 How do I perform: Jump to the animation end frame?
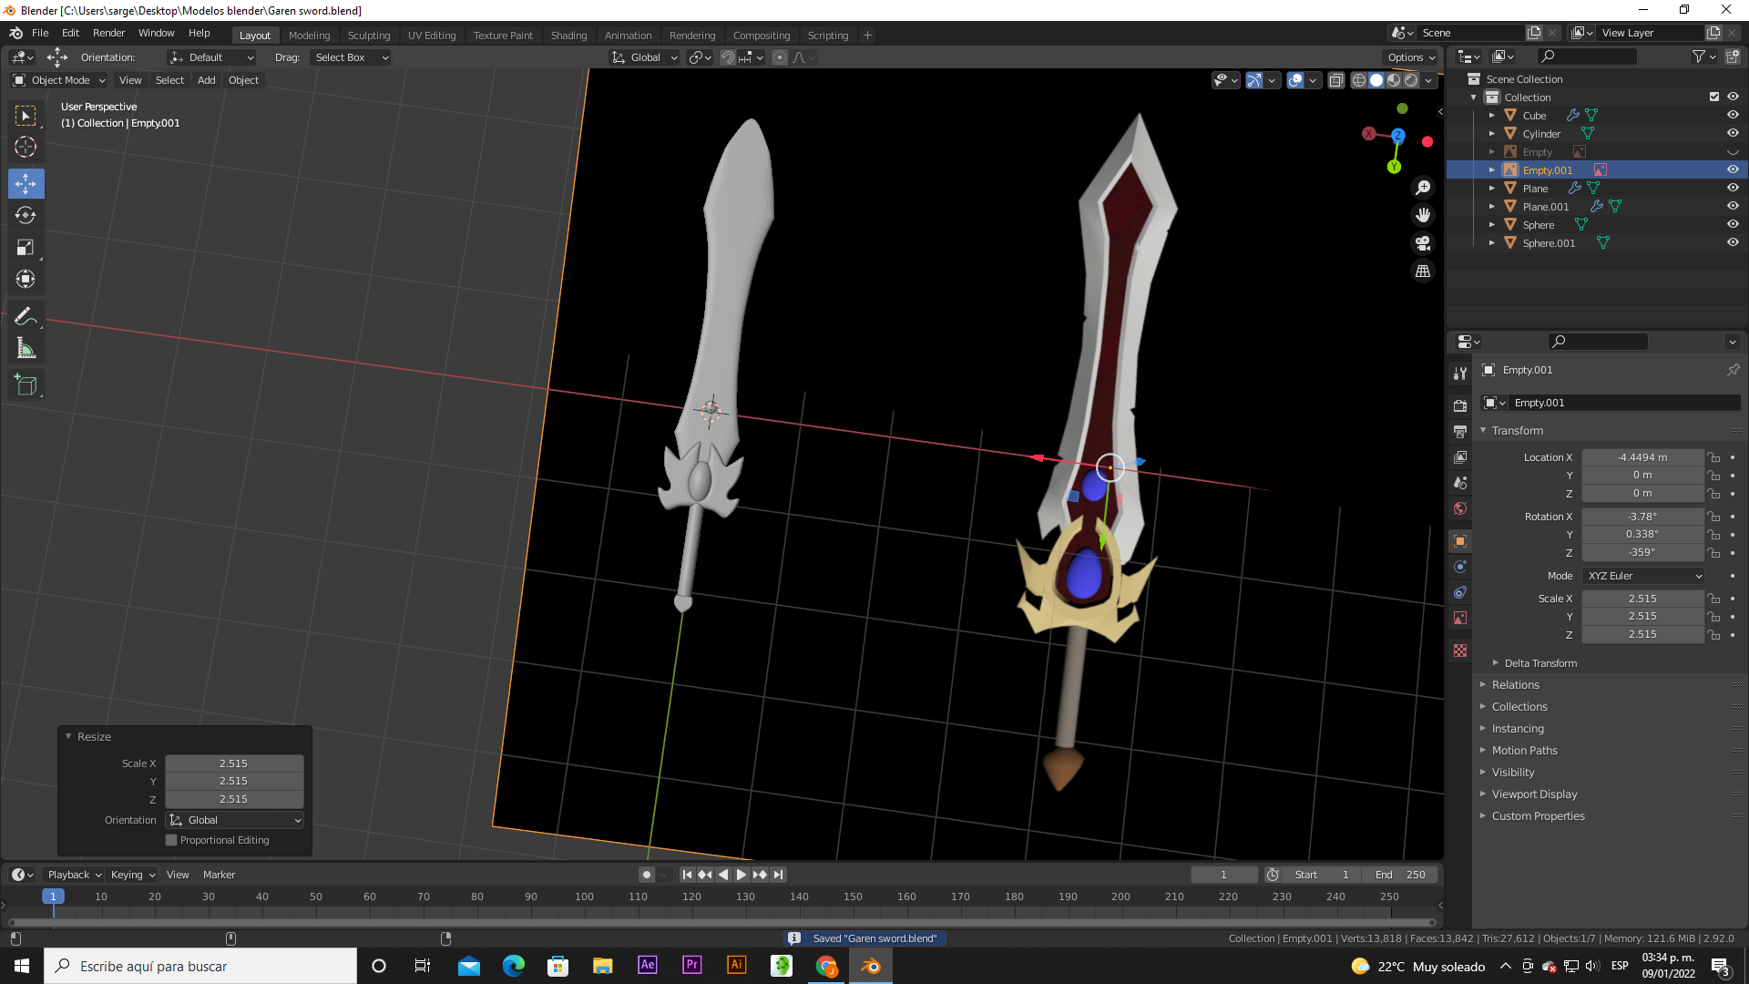(x=778, y=875)
